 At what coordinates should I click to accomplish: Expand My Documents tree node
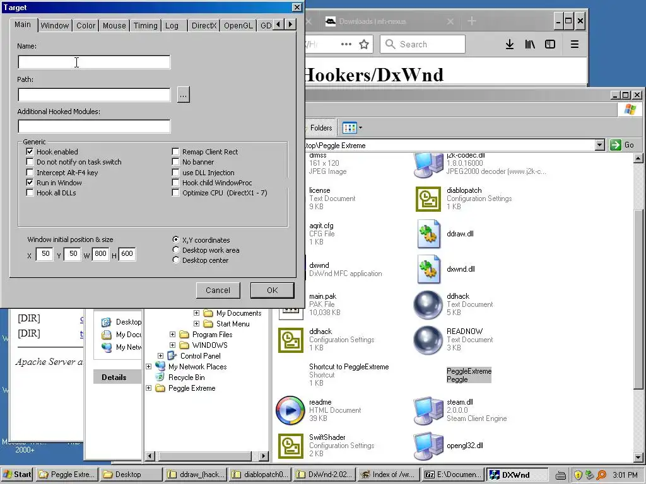tap(197, 313)
